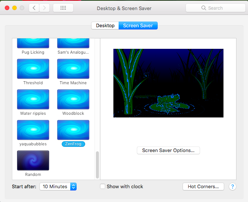Choose the Random screen saver thumbnail
248x202 pixels.
click(33, 161)
